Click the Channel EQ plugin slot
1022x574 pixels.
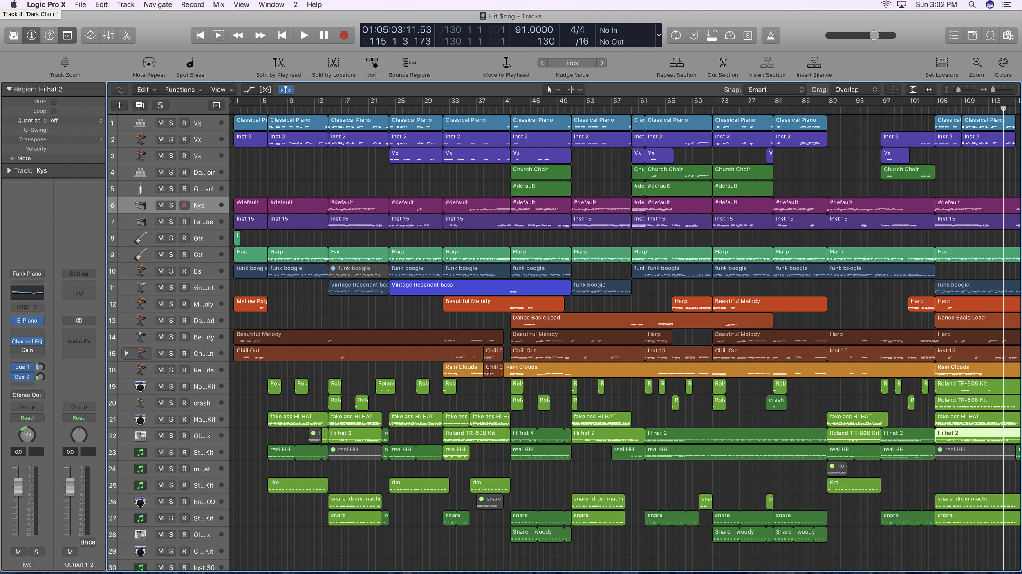(x=27, y=341)
